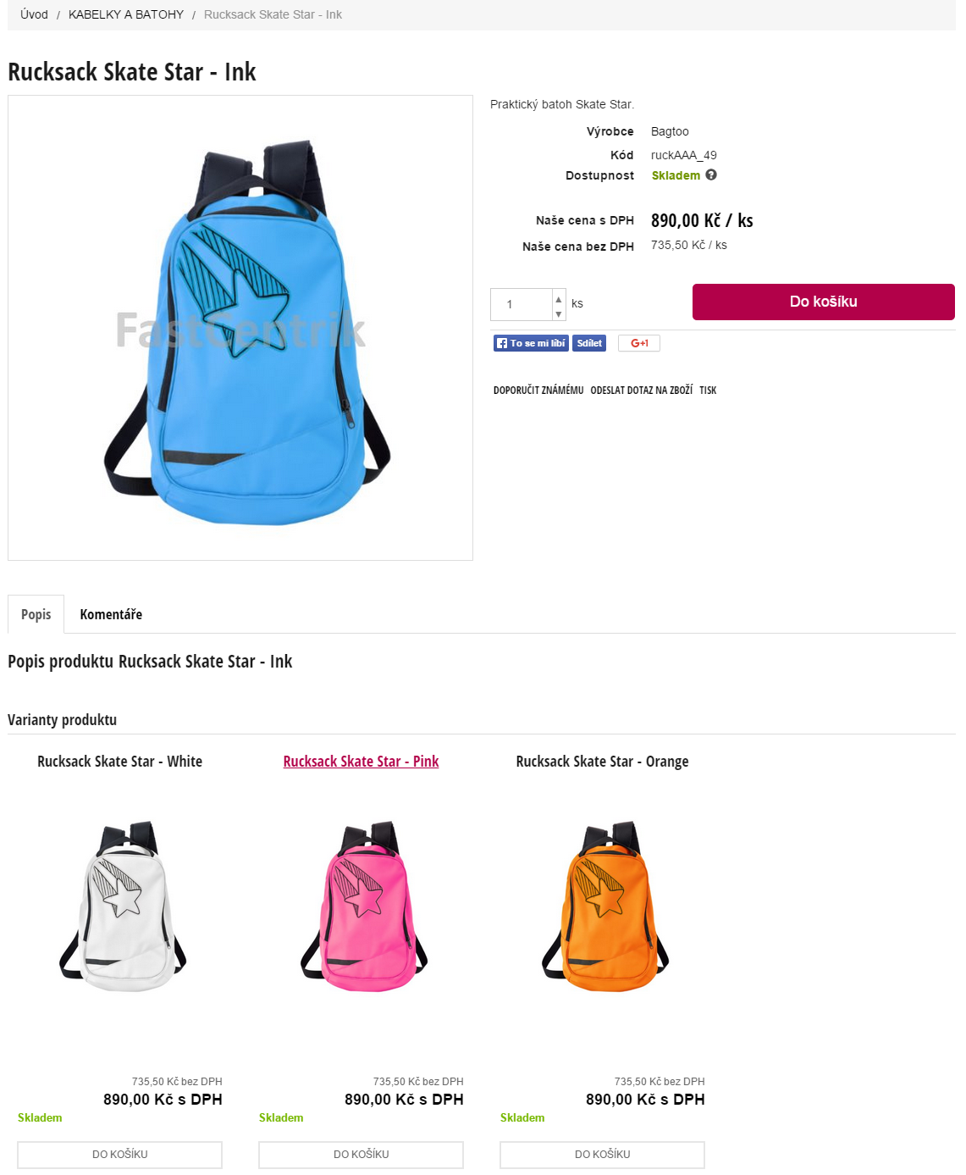Viewport: 966px width, 1175px height.
Task: Focus the quantity input field
Action: [x=522, y=304]
